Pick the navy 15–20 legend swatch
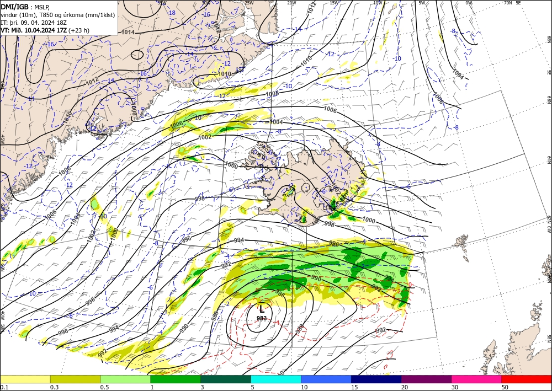Image resolution: width=552 pixels, height=391 pixels. pos(376,379)
